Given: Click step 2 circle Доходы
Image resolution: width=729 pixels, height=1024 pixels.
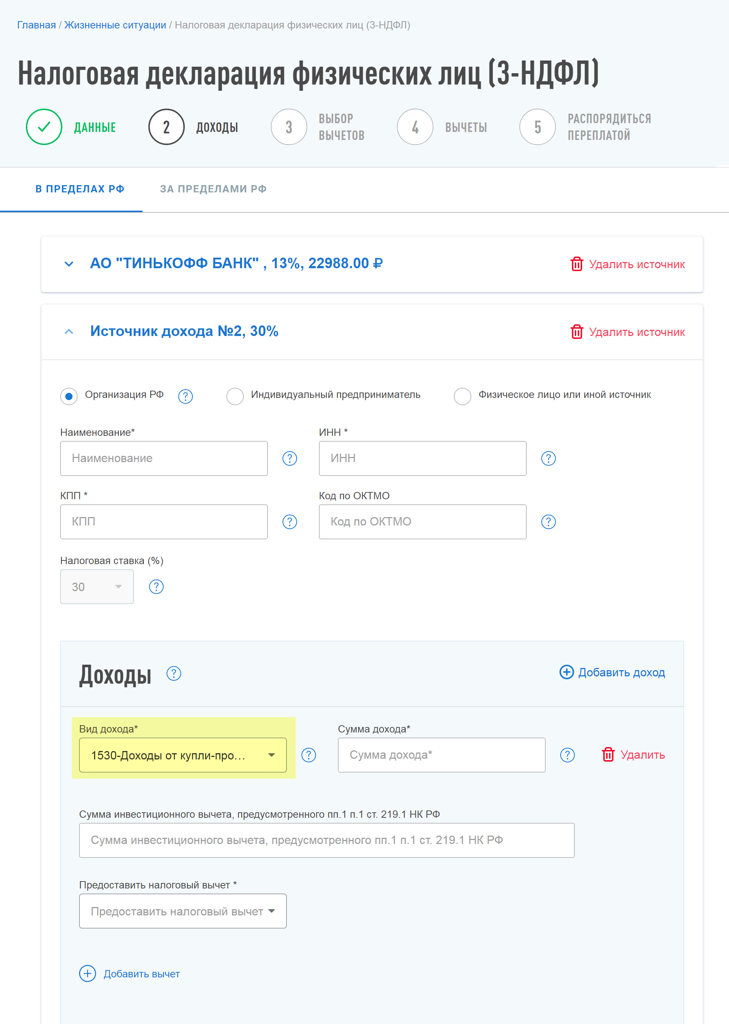Looking at the screenshot, I should pyautogui.click(x=167, y=127).
